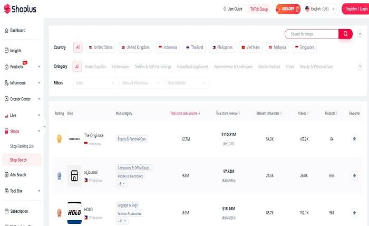Click the xs.journal shop thumbnail

click(x=74, y=176)
